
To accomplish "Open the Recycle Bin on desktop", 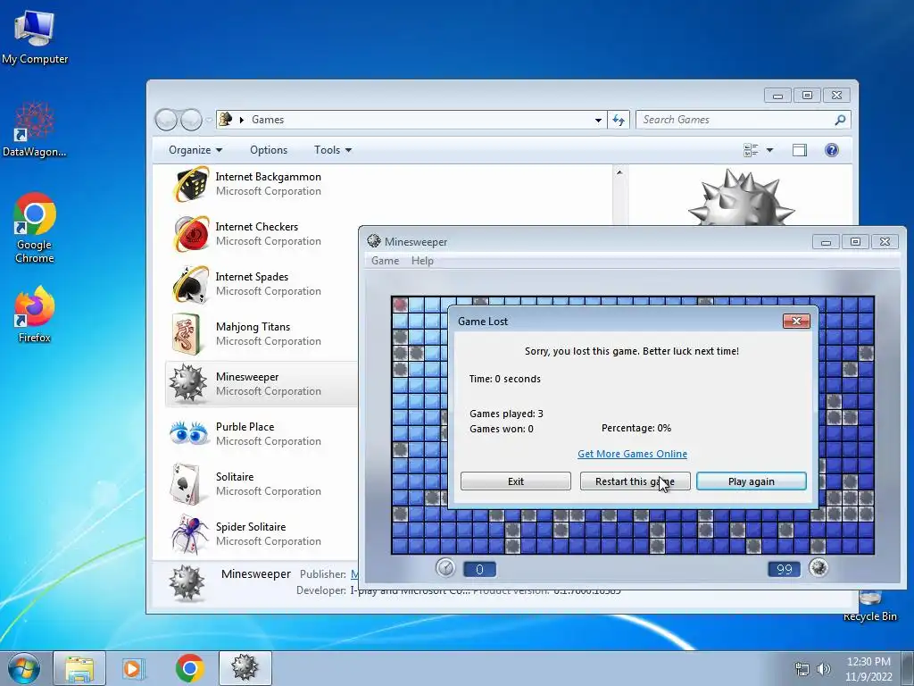I will pyautogui.click(x=869, y=607).
